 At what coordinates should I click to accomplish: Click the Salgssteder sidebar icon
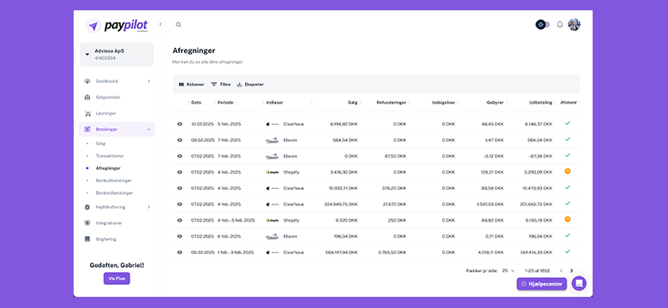(87, 98)
